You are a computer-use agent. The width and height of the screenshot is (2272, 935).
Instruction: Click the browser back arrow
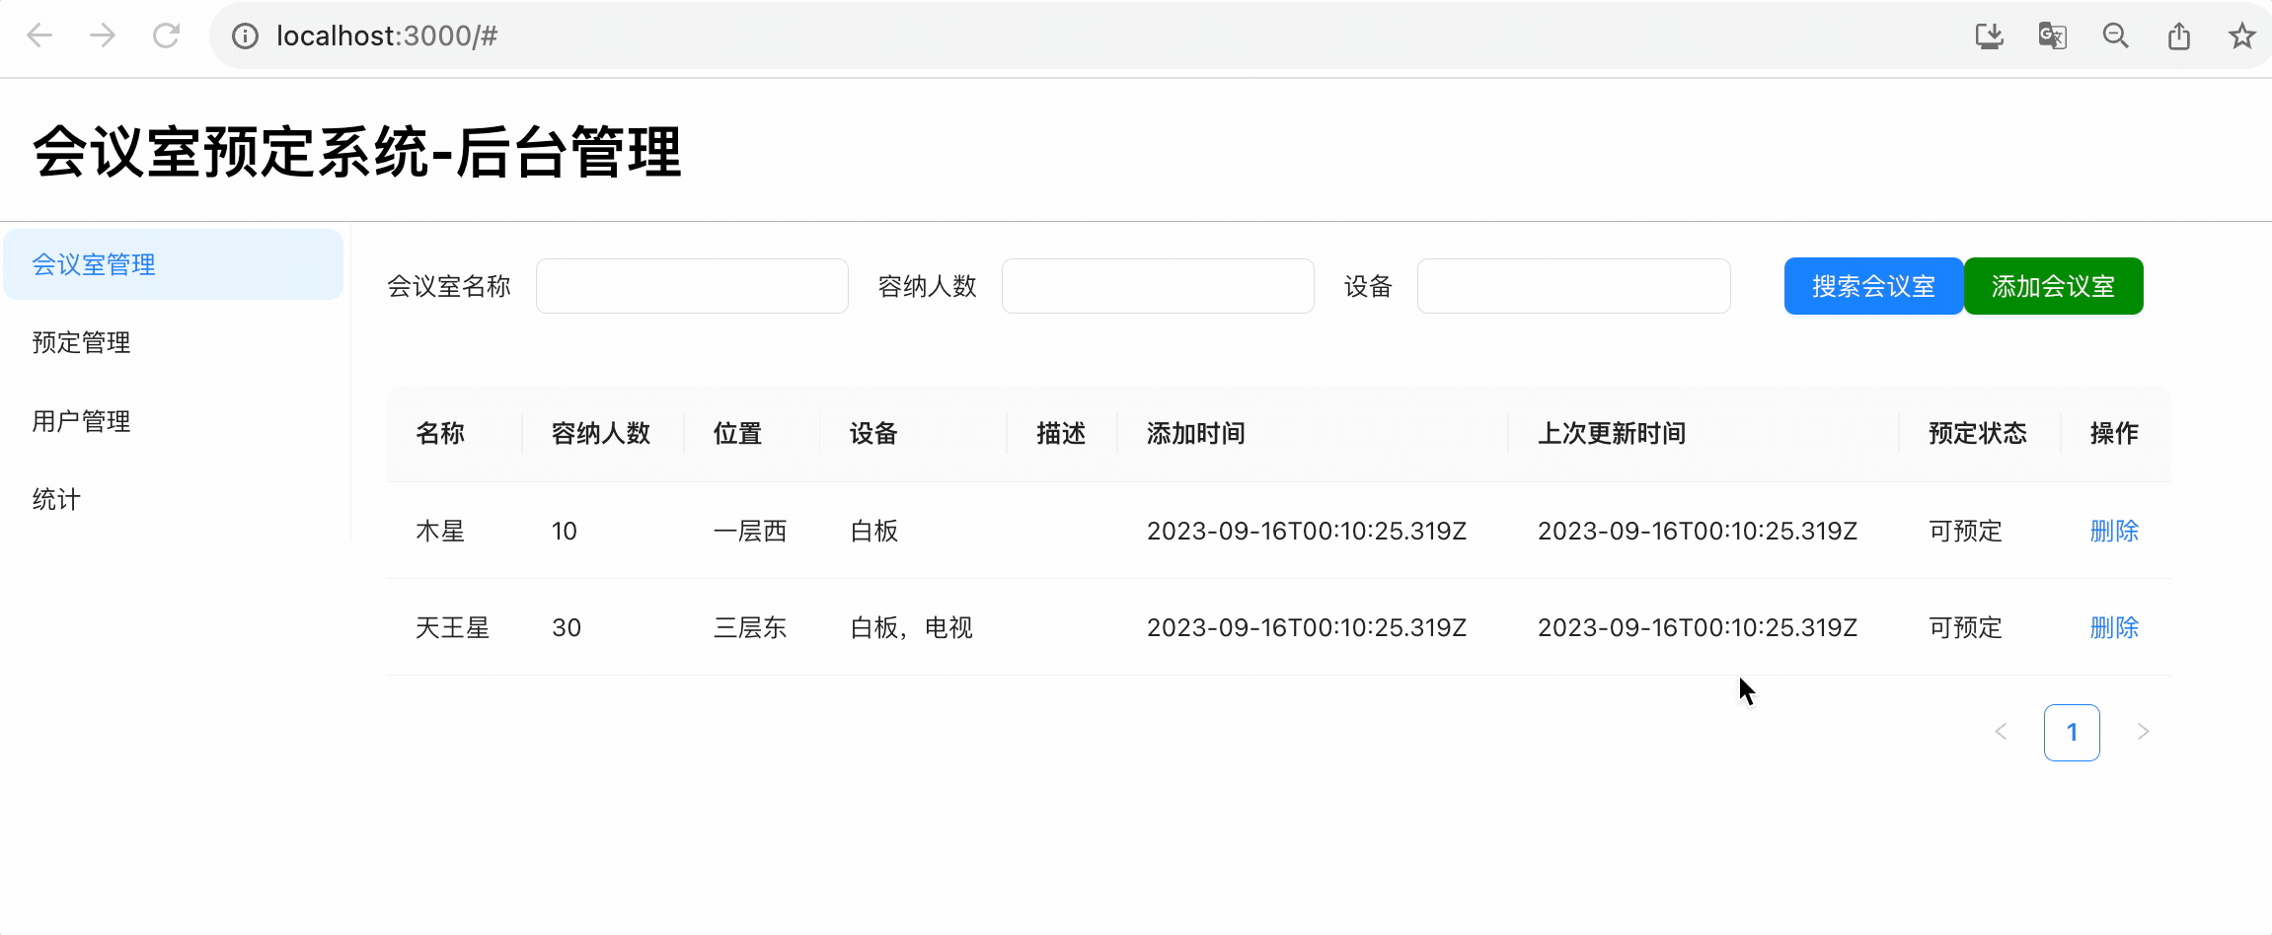(39, 36)
